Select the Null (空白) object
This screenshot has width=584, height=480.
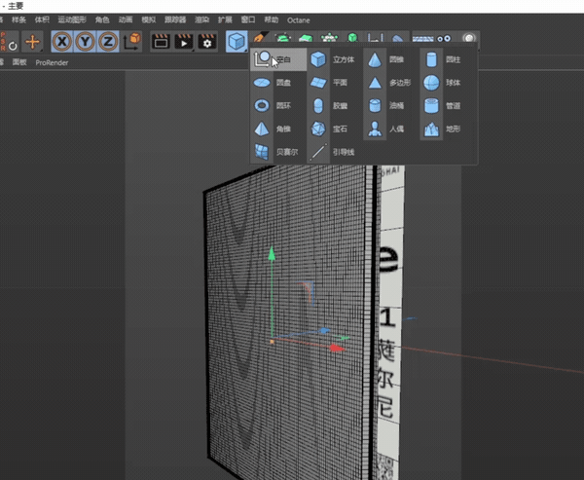click(278, 59)
